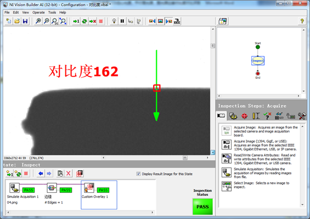Open the Operate menu
Screen dimensions: 310x219
point(39,12)
